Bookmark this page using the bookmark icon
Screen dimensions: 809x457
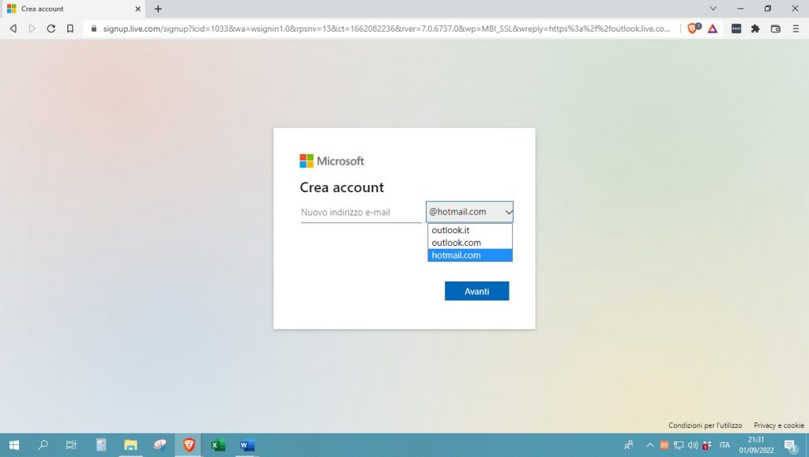pos(70,28)
